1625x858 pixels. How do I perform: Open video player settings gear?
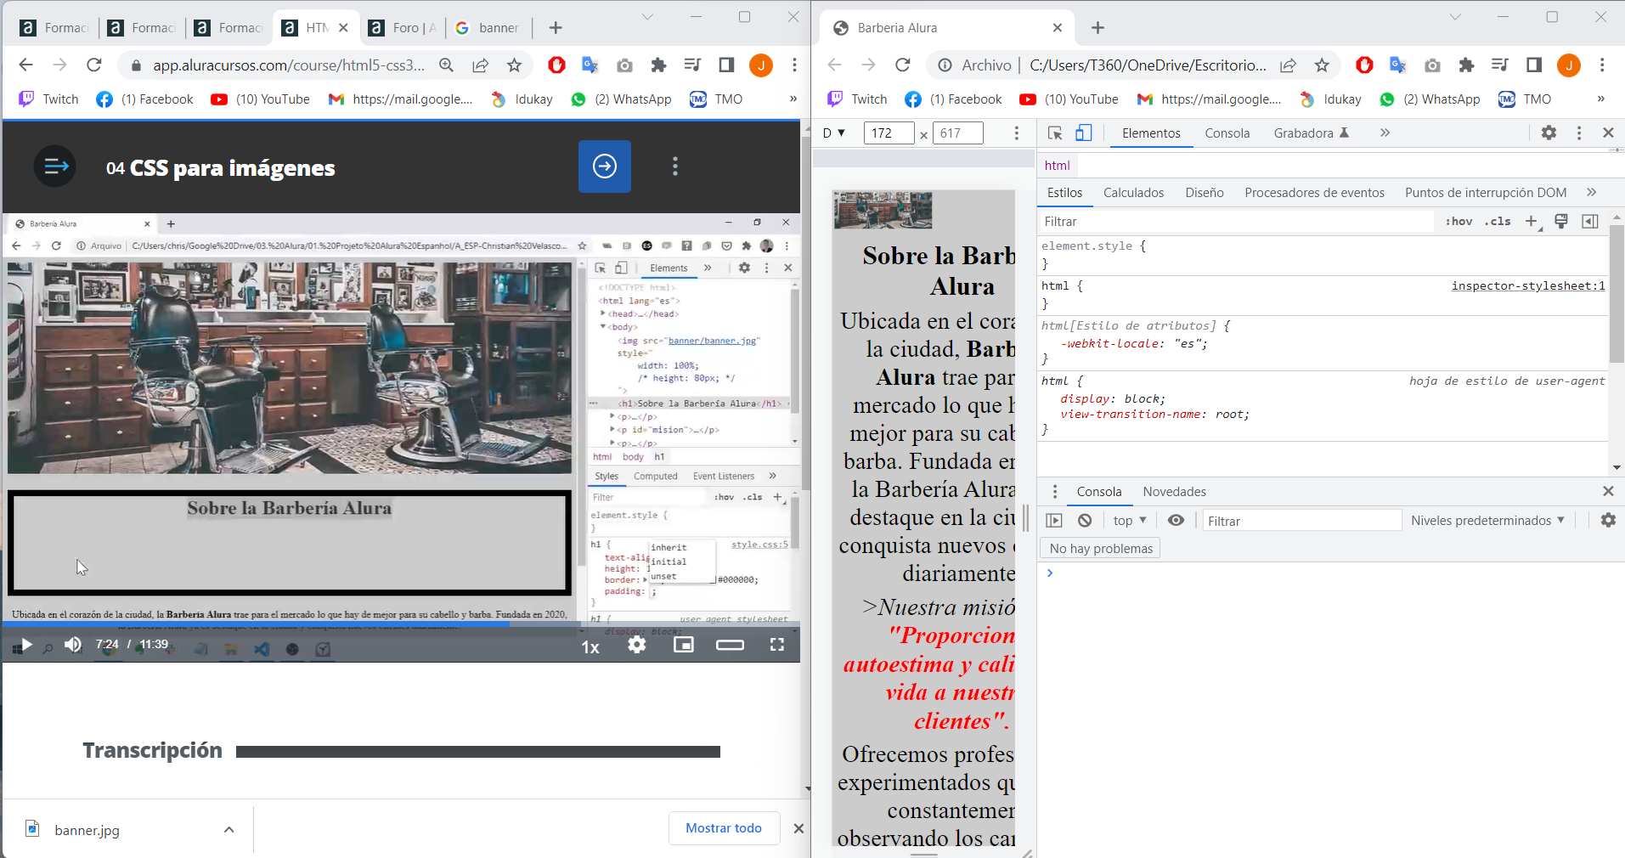[x=637, y=646]
